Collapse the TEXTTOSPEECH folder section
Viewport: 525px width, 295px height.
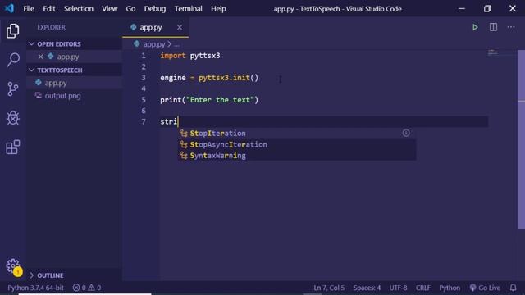tap(31, 70)
